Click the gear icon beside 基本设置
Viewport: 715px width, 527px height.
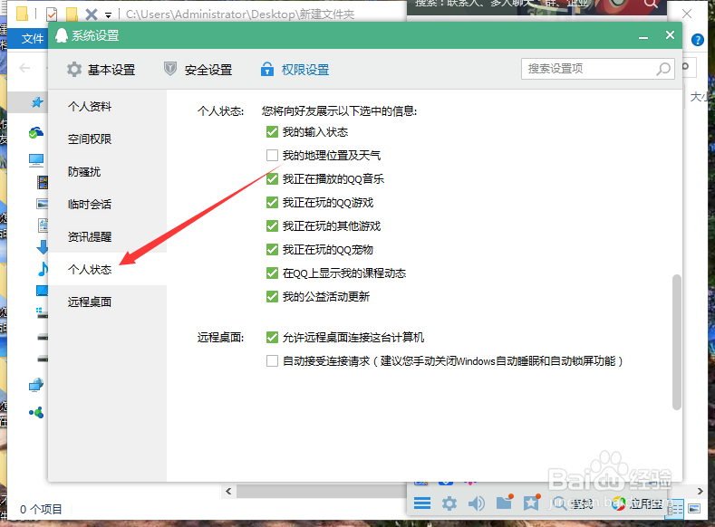(x=74, y=70)
